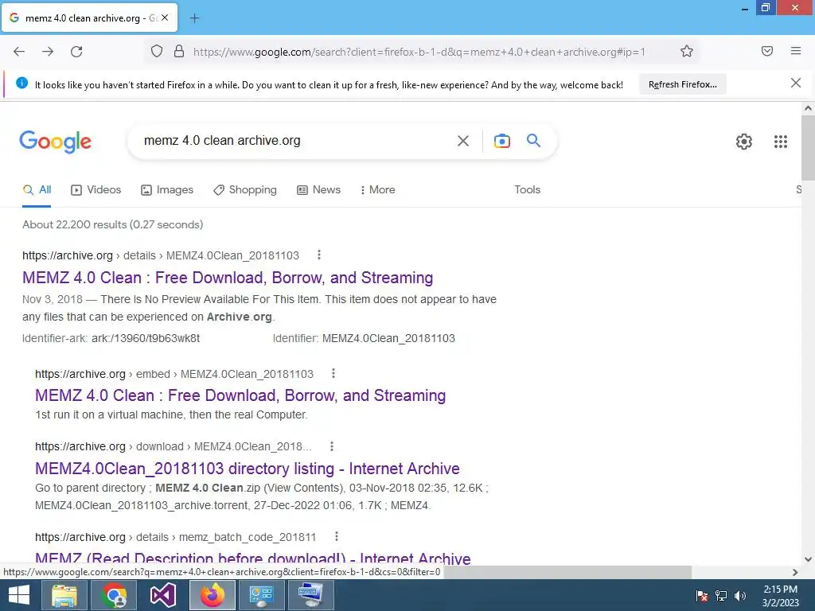Click the forward navigation arrow
The width and height of the screenshot is (815, 611).
tap(48, 52)
